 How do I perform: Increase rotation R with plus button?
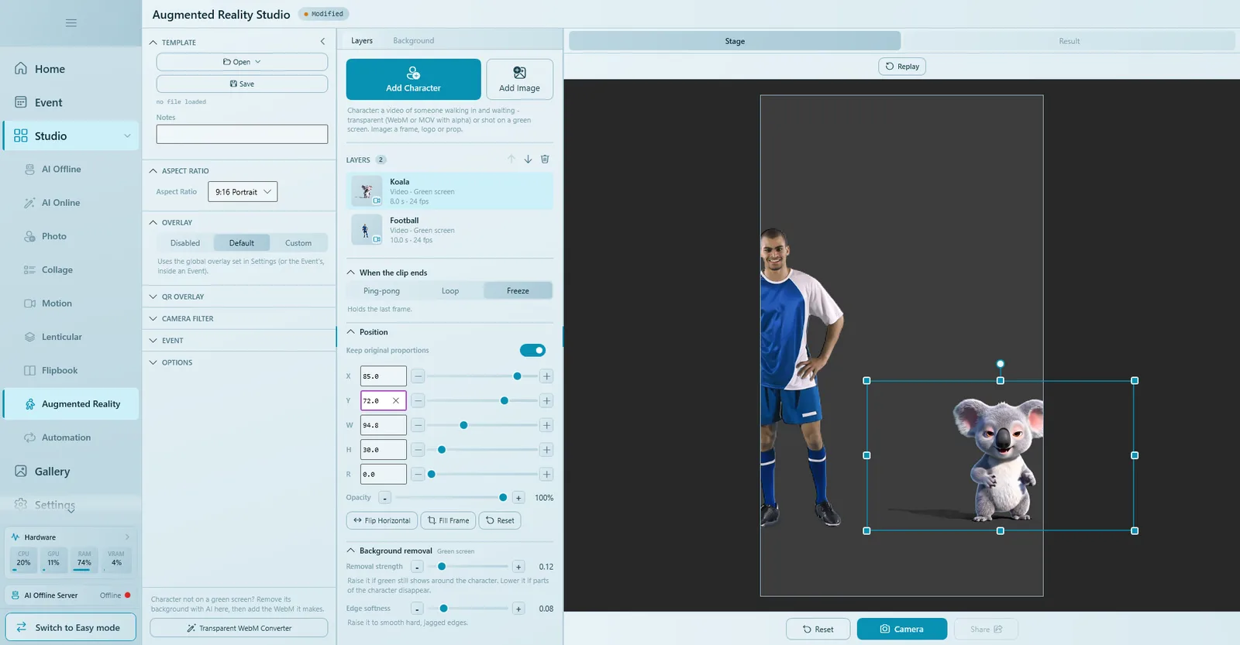coord(546,475)
